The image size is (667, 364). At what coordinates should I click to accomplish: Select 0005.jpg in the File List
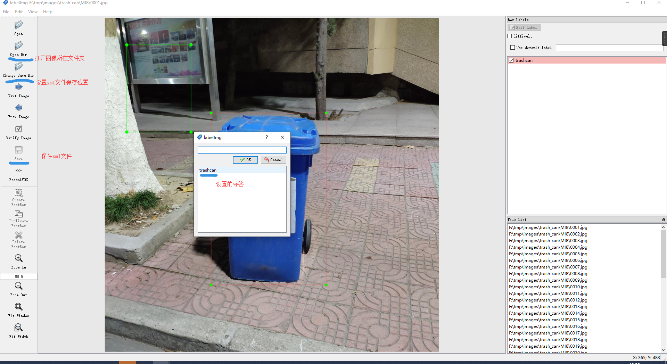pos(548,254)
